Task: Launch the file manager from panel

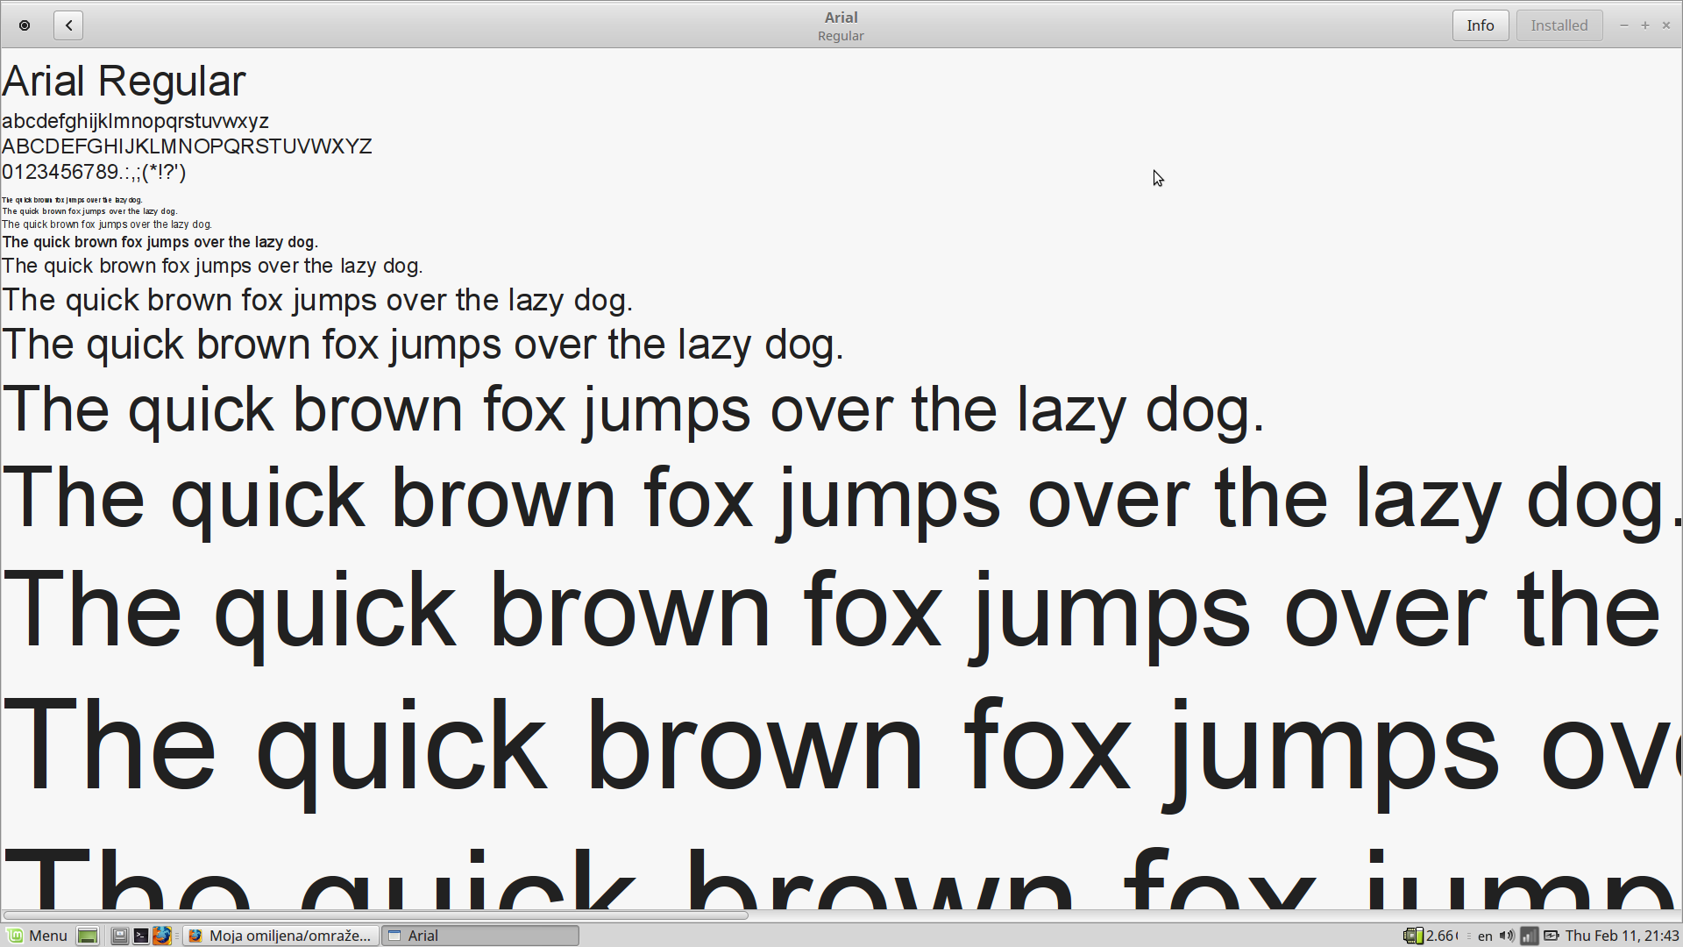Action: click(x=120, y=936)
